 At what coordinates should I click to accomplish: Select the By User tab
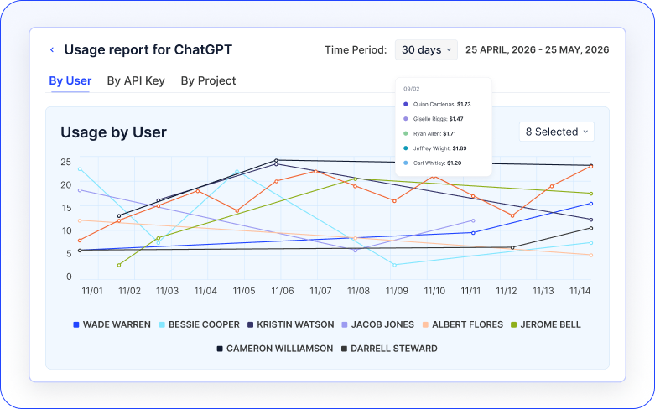[70, 80]
